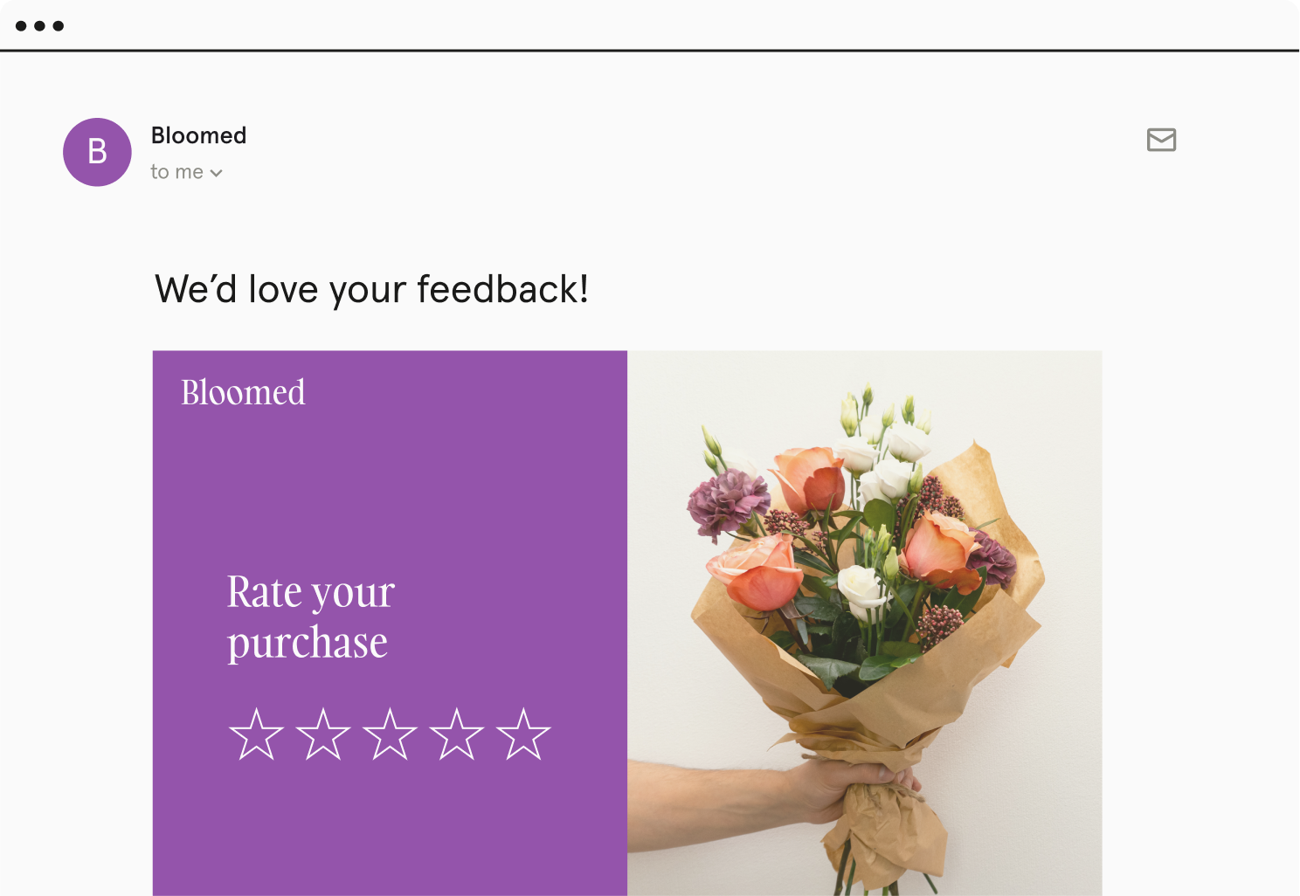The image size is (1300, 896).
Task: Give a three-star rating
Action: 390,734
